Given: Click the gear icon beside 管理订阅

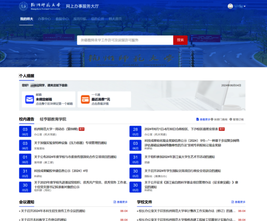Looking at the screenshot, I should (x=231, y=119).
